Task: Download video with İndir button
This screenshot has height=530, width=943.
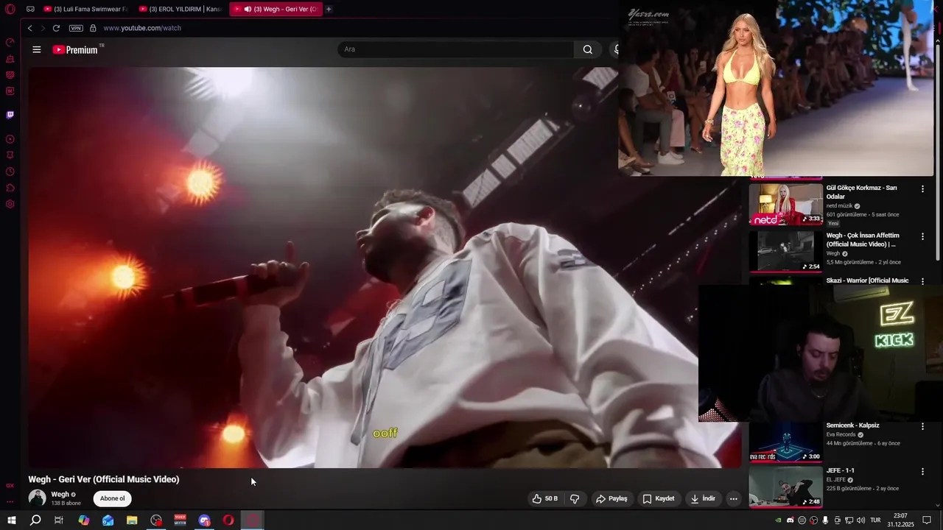Action: 703,498
